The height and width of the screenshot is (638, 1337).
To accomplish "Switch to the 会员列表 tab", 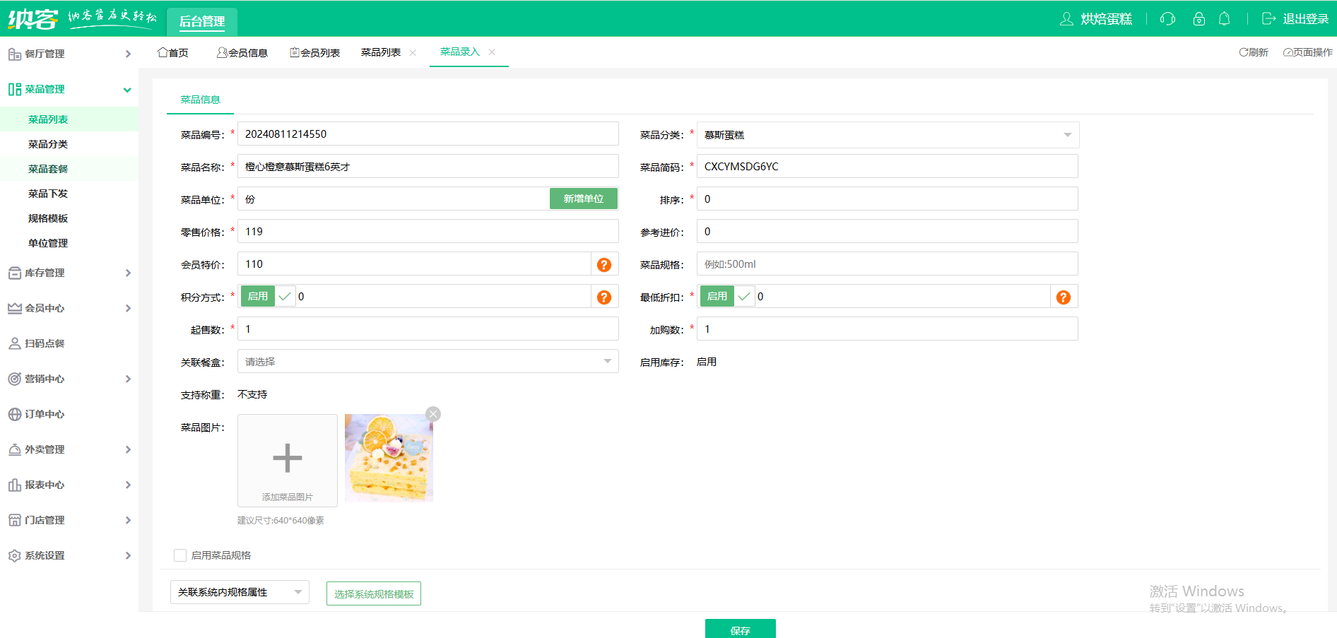I will point(315,52).
